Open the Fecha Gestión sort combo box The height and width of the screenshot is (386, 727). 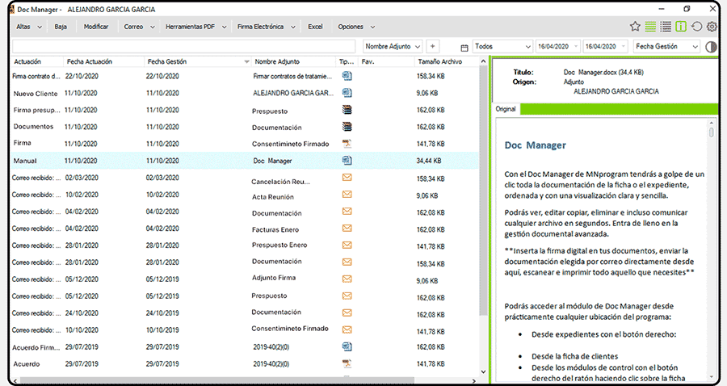point(666,46)
